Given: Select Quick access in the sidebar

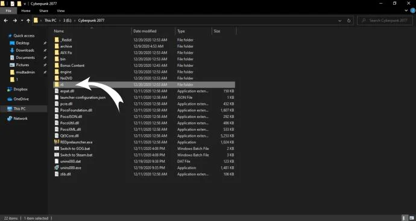Looking at the screenshot, I should (x=24, y=36).
